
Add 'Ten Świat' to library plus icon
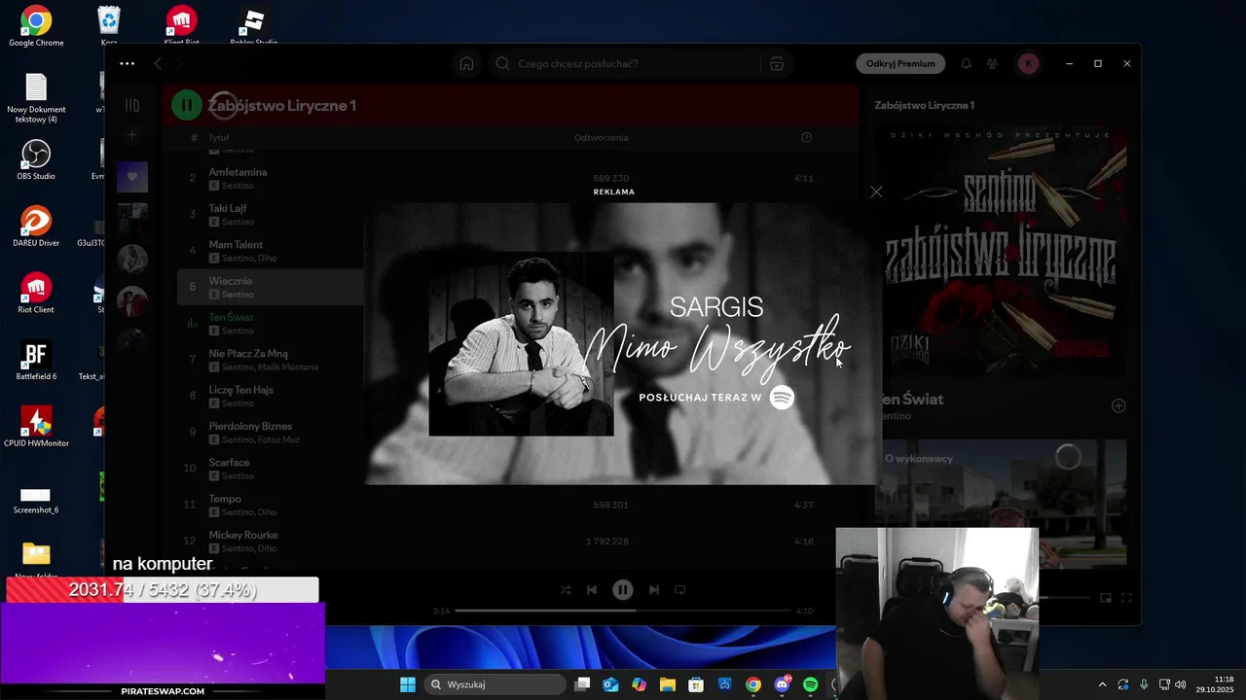[x=1118, y=406]
